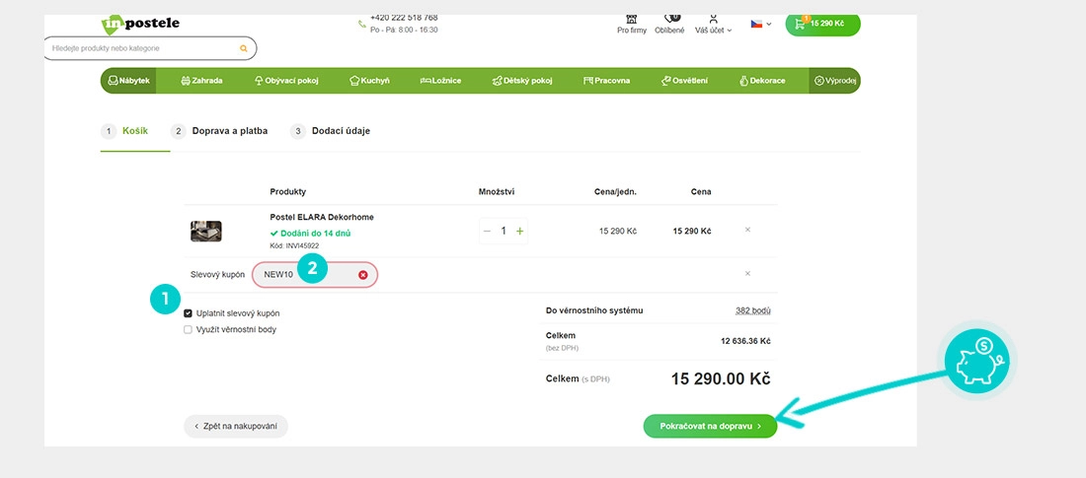Click phone number +420 222 518 768
The width and height of the screenshot is (1086, 478).
tap(404, 18)
